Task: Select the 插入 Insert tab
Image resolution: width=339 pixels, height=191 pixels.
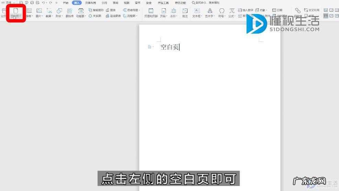Action: [x=77, y=3]
